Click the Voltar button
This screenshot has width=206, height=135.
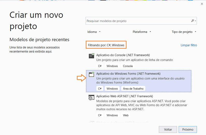coord(168,130)
